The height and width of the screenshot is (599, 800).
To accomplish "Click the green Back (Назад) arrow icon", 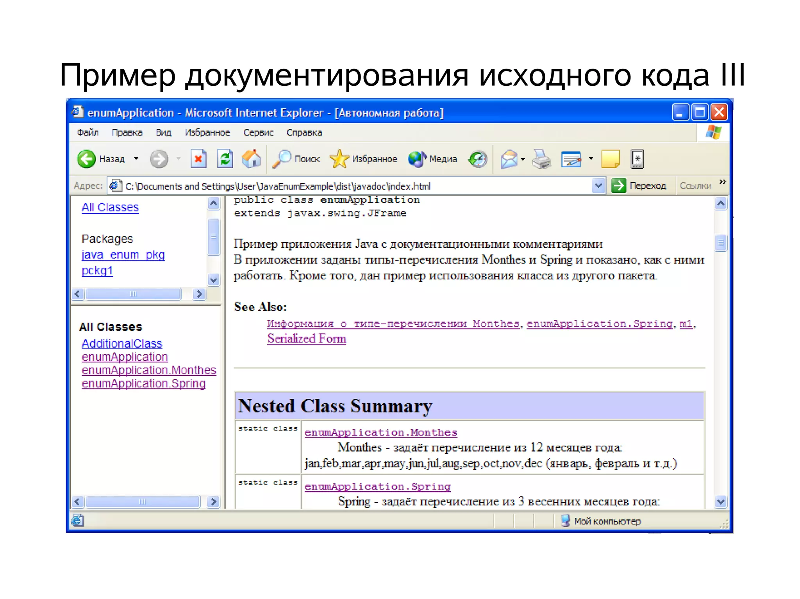I will (x=86, y=159).
